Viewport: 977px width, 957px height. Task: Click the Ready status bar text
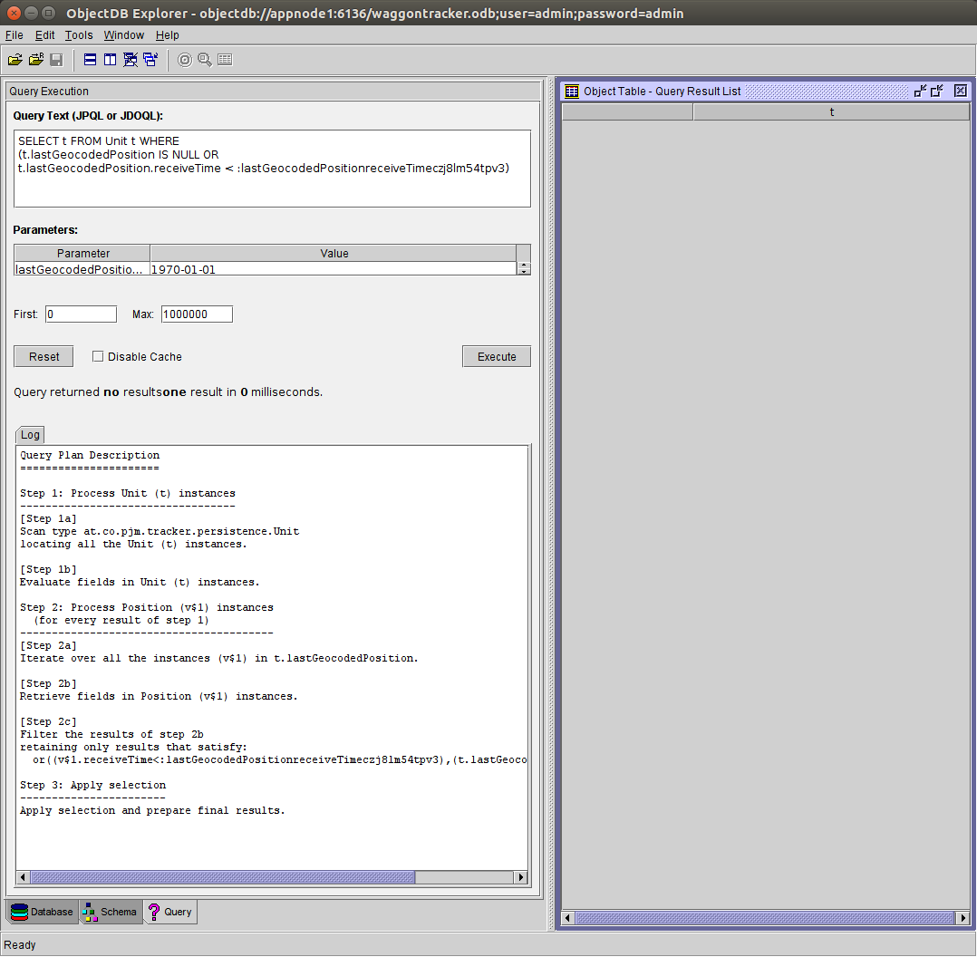pos(20,944)
